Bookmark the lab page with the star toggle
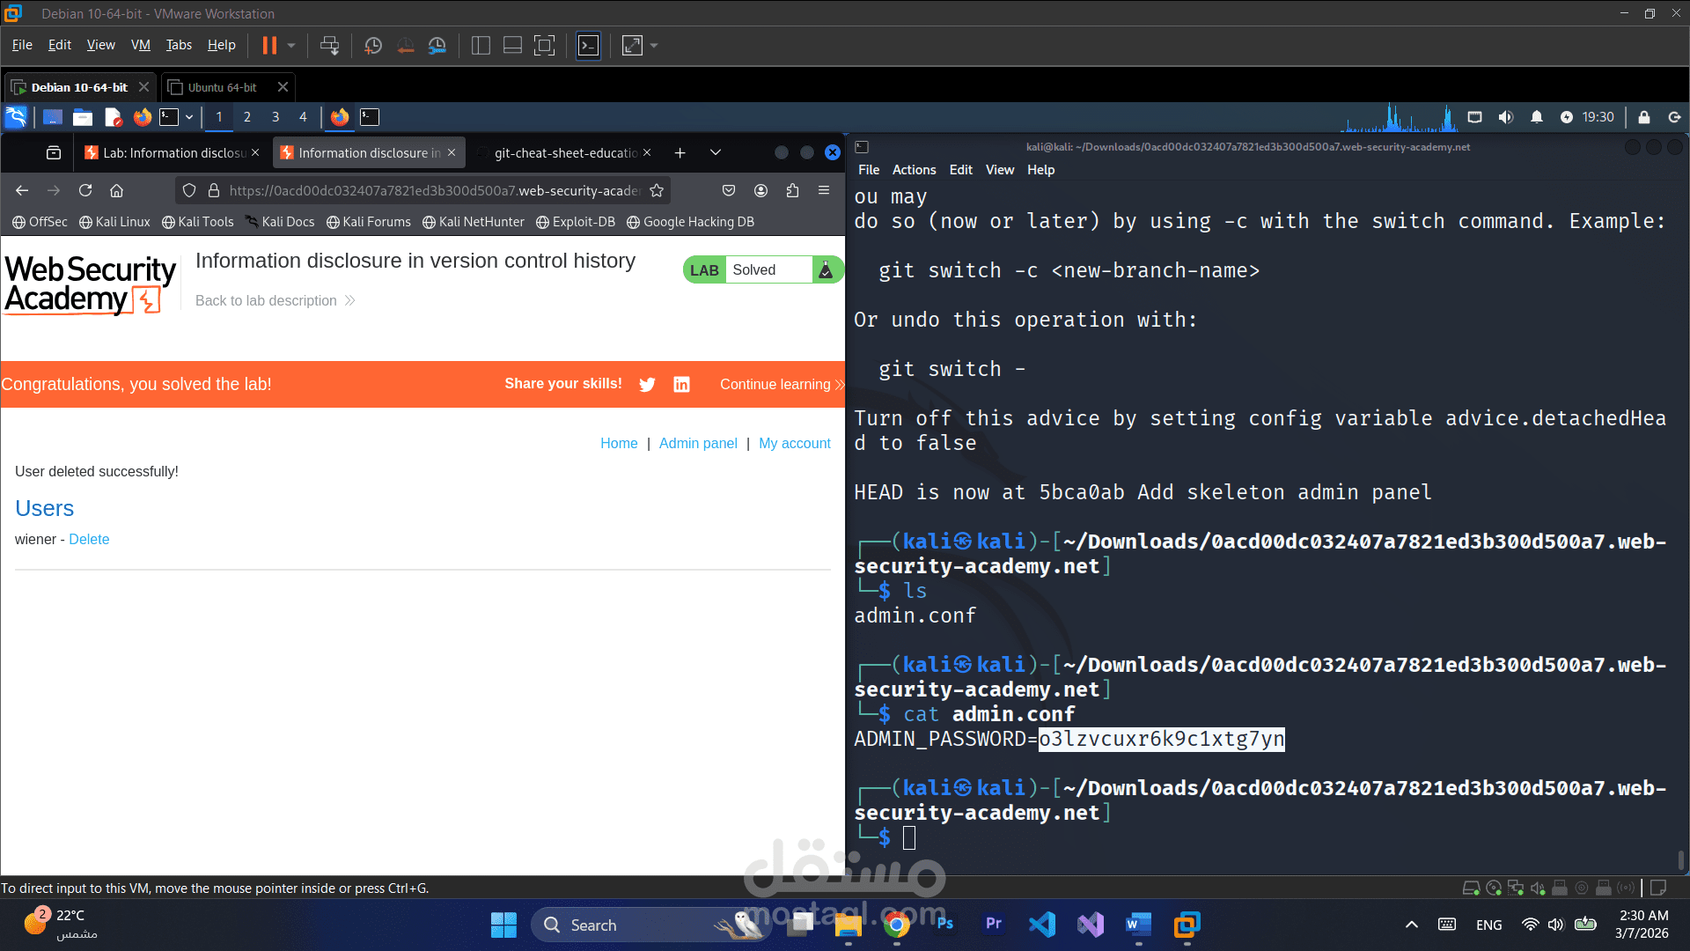 click(x=657, y=190)
